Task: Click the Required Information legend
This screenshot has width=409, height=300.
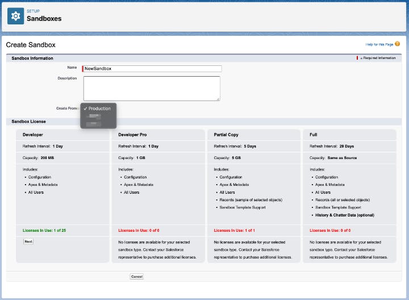Action: tap(376, 58)
